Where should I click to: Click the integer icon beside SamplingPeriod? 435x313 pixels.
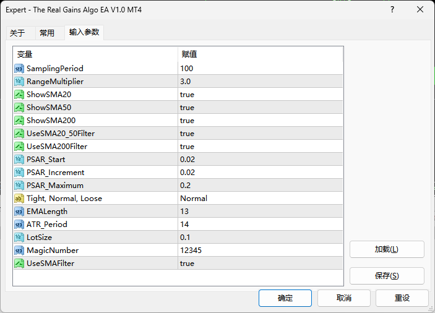(19, 68)
